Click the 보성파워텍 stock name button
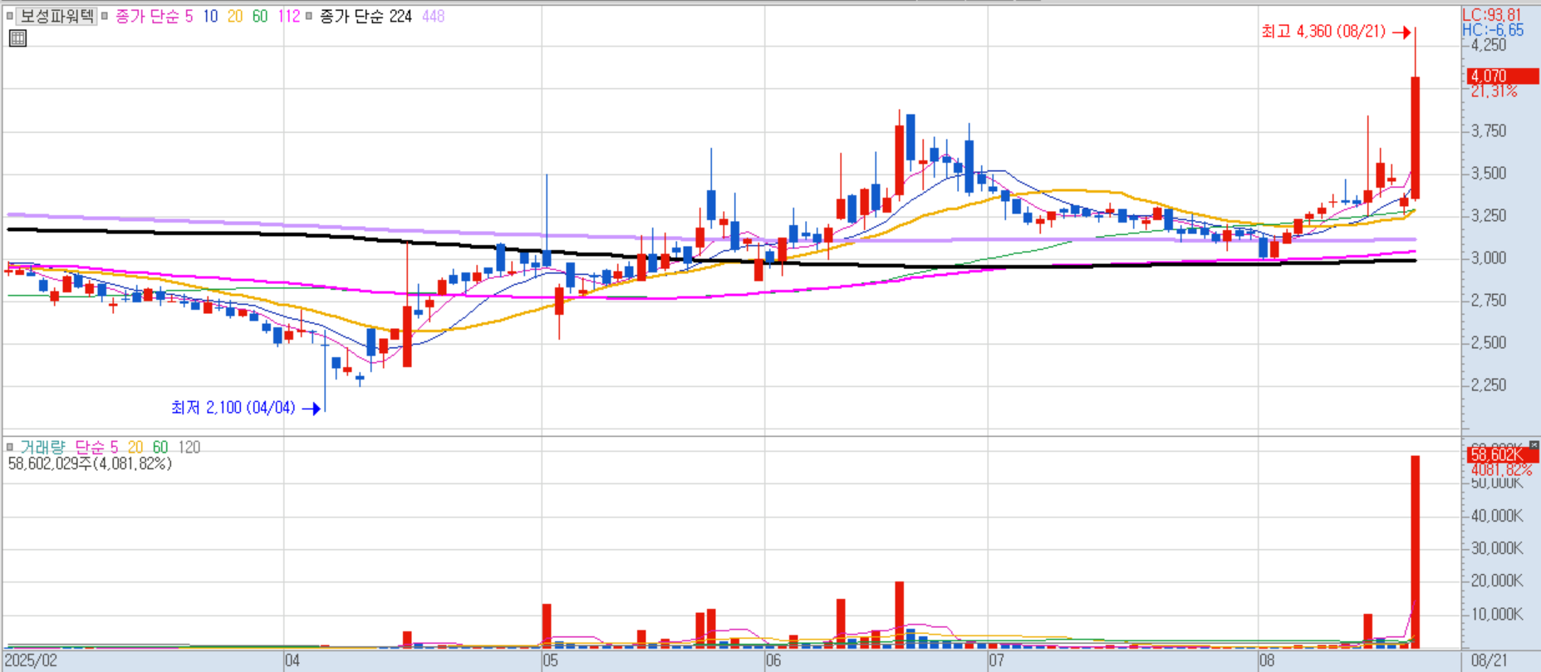The image size is (1541, 672). coord(56,16)
